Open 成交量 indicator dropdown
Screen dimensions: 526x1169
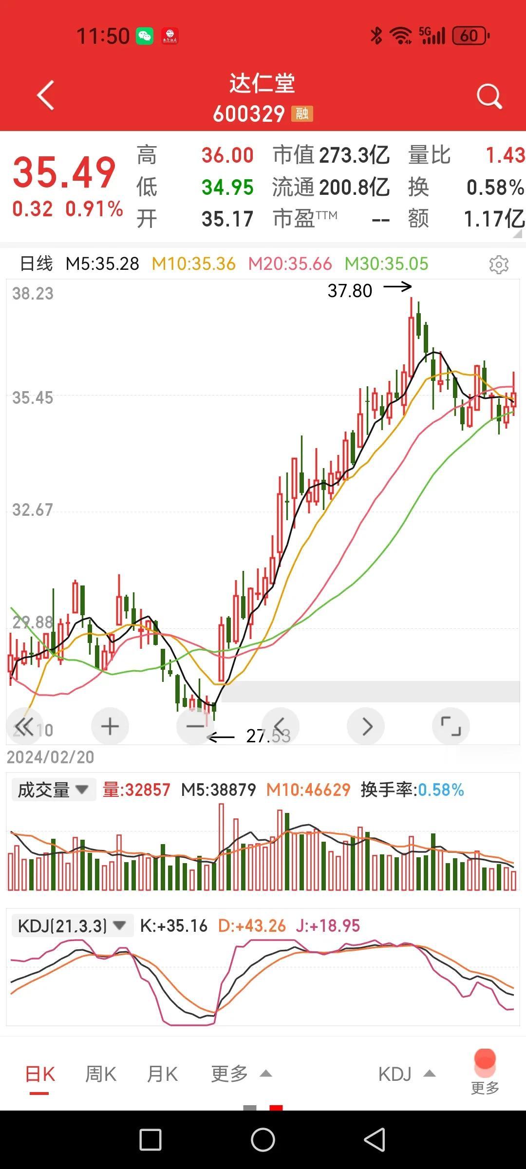pos(54,790)
